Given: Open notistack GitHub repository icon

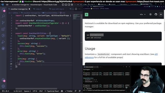Looking at the screenshot, I should 156,14.
